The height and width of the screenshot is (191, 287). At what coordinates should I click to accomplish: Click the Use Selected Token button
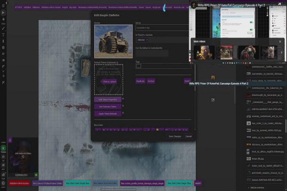click(x=108, y=106)
